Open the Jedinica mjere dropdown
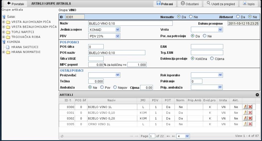The width and height of the screenshot is (262, 141). point(104,30)
